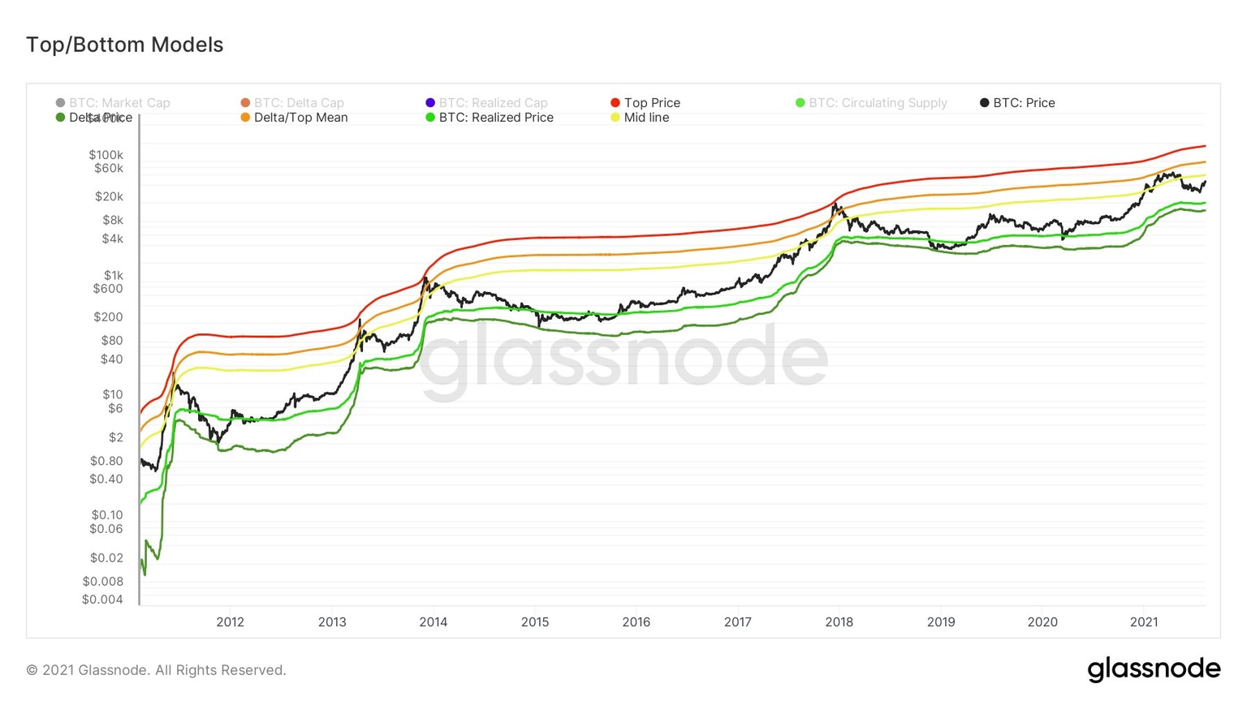Click the Glassnode copyright notice text

point(156,670)
